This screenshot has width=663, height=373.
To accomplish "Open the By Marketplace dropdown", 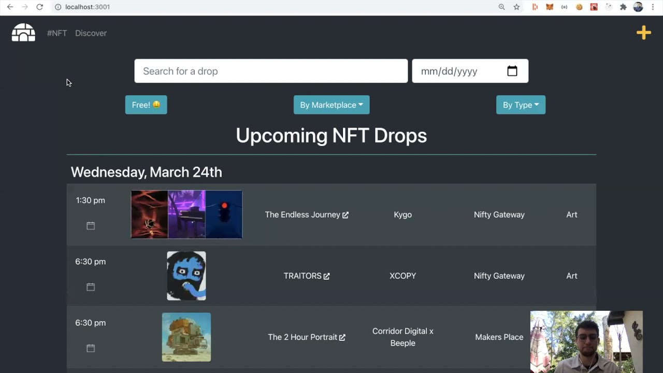I will (x=331, y=105).
